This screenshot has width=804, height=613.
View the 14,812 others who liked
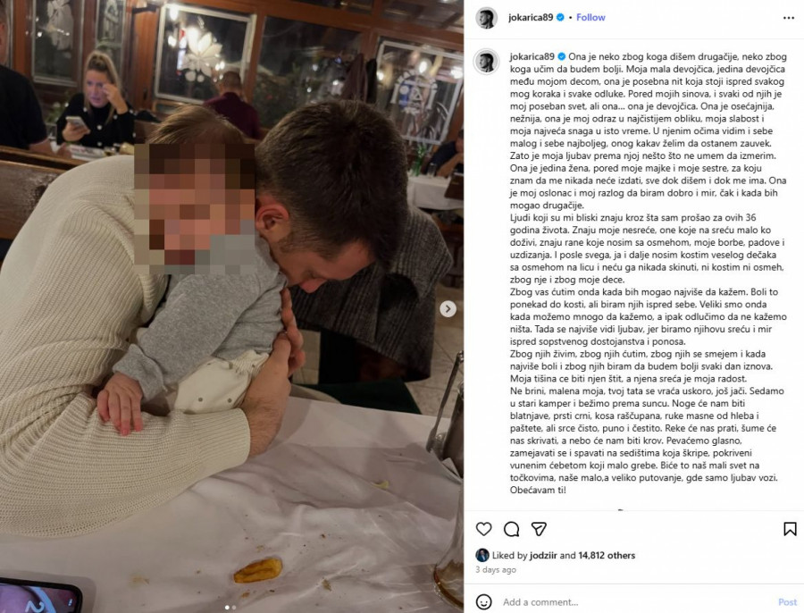tap(607, 555)
